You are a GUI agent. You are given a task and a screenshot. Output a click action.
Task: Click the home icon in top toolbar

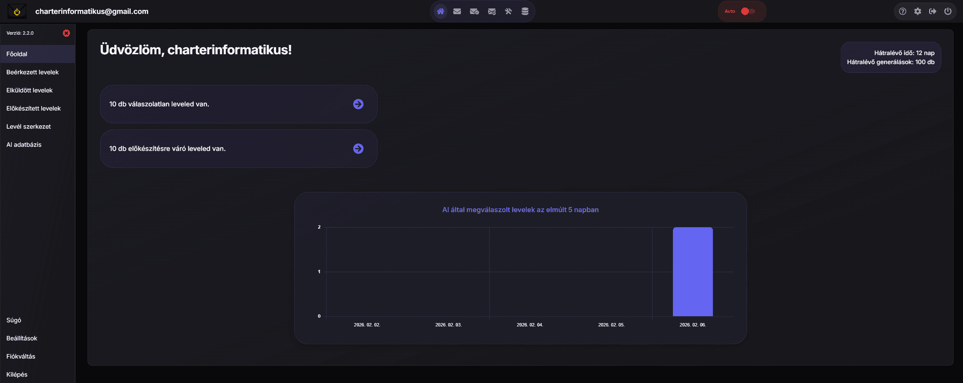click(x=441, y=11)
